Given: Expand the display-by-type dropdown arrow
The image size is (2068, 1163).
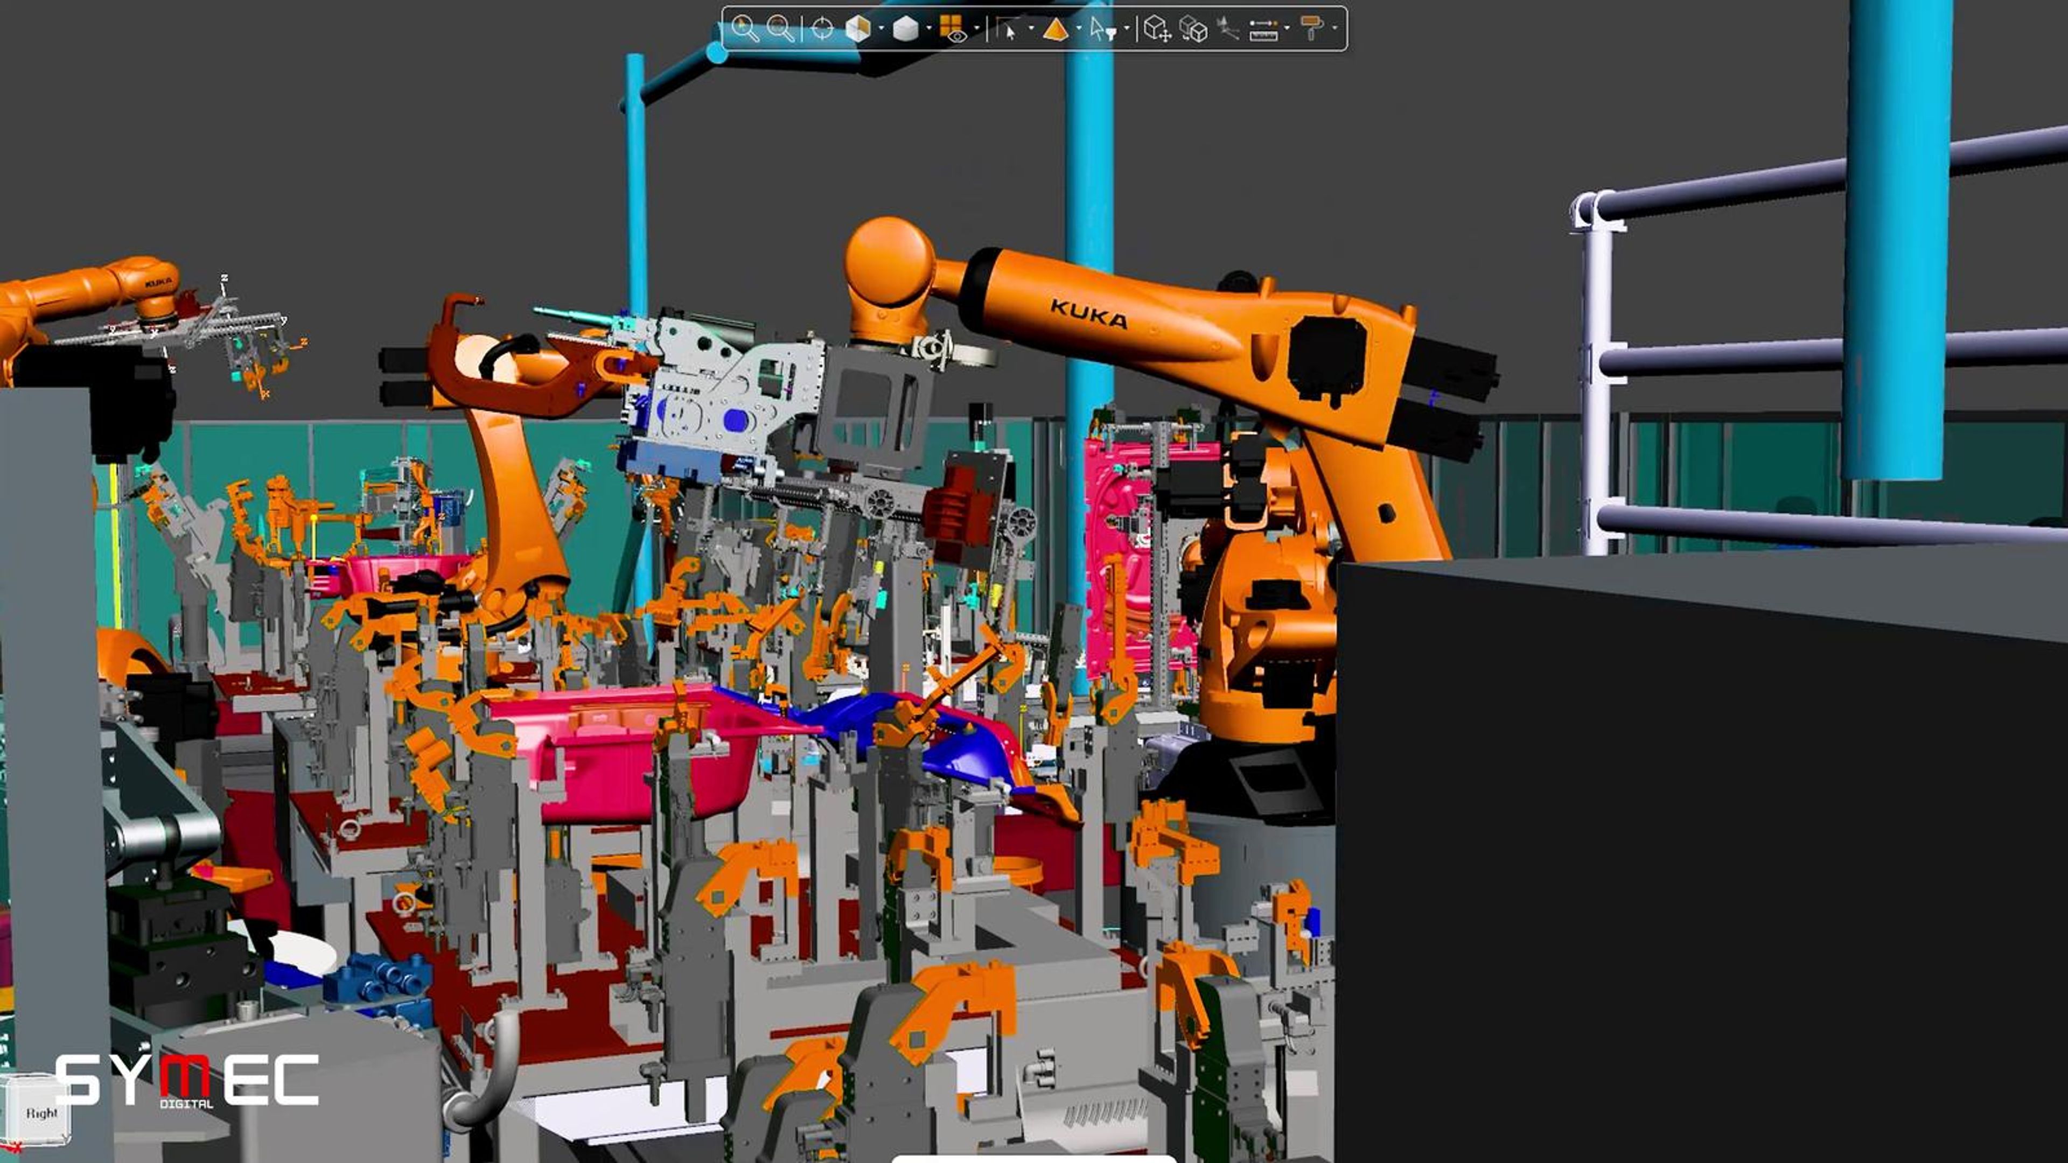Looking at the screenshot, I should pos(976,29).
